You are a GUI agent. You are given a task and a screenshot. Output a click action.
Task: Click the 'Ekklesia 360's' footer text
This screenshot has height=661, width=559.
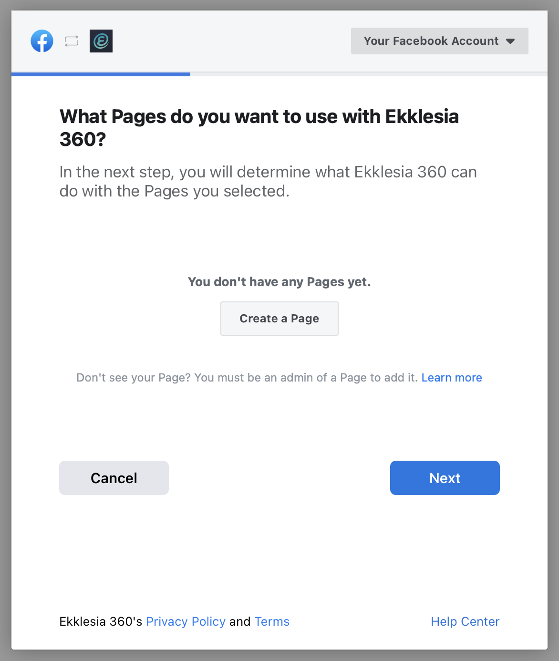point(101,621)
